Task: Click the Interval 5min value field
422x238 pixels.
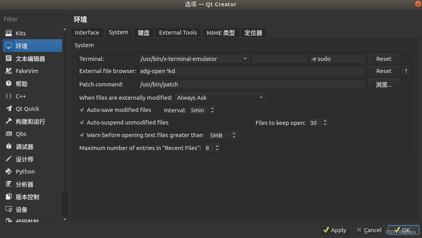Action: click(199, 110)
